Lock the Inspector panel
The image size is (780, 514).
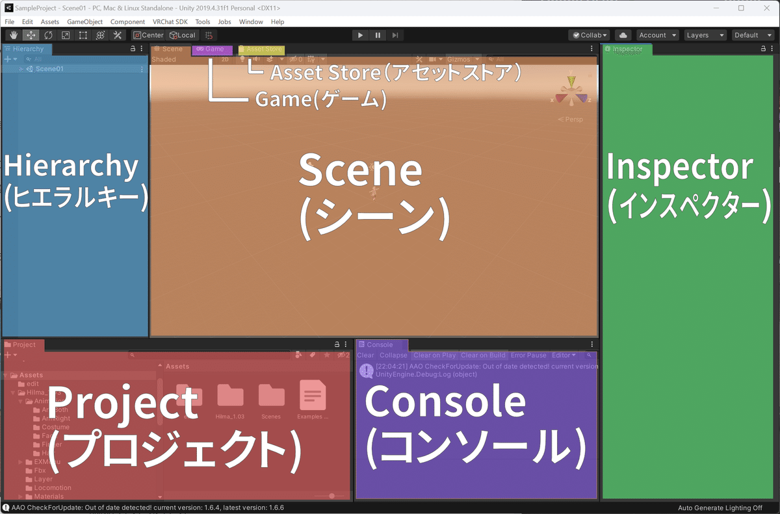(764, 49)
